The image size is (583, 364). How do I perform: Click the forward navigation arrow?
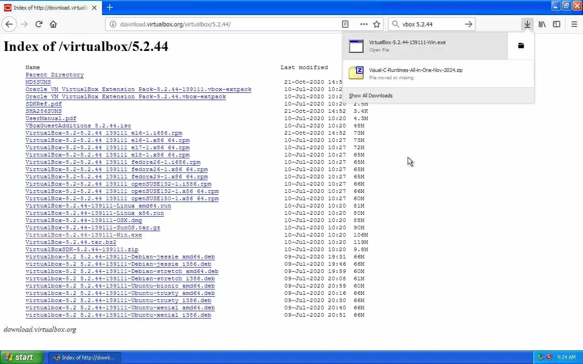(x=24, y=24)
